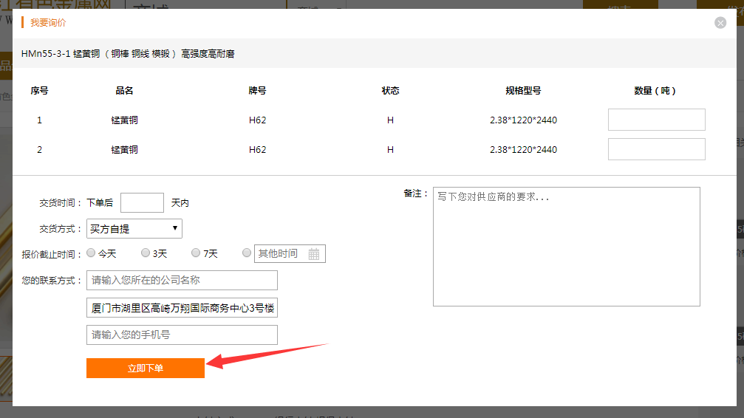This screenshot has width=744, height=418.
Task: Click the 备注 remarks text area
Action: (567, 247)
